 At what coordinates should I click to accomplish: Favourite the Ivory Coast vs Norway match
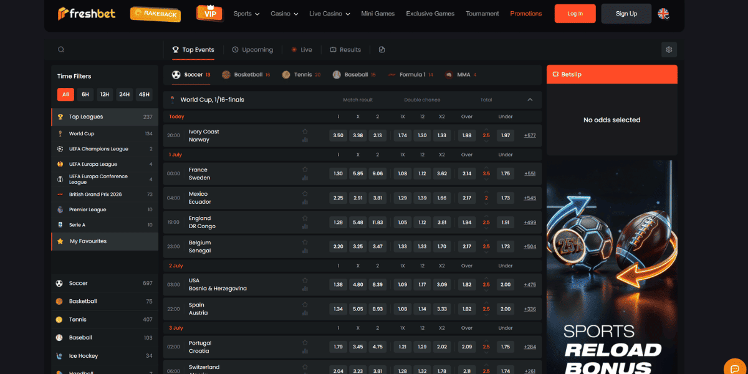305,132
